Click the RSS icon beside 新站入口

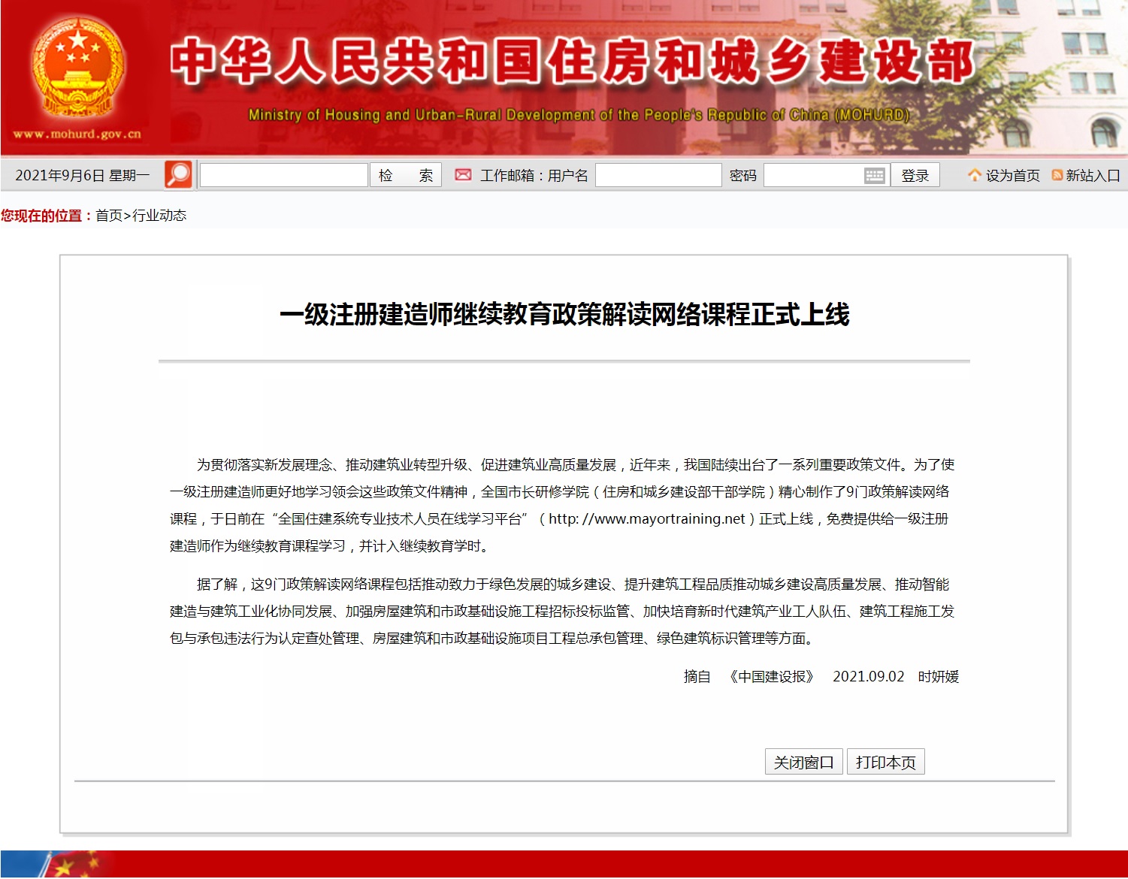[1057, 175]
